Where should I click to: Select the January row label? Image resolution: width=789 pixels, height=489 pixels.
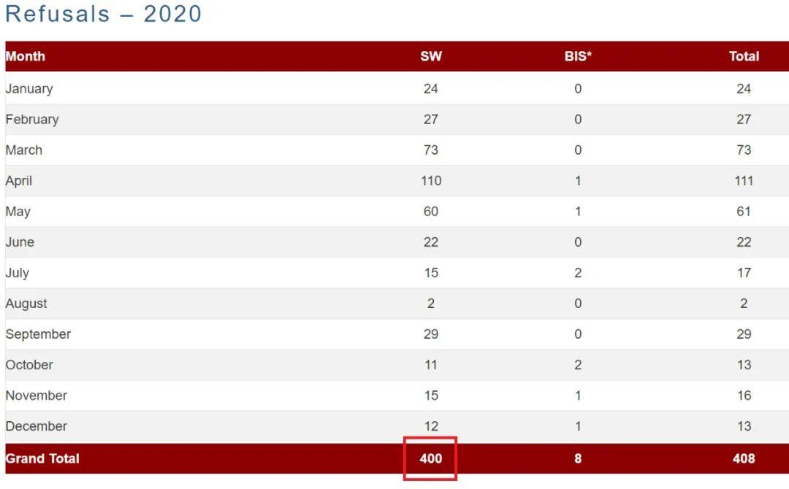[x=29, y=88]
